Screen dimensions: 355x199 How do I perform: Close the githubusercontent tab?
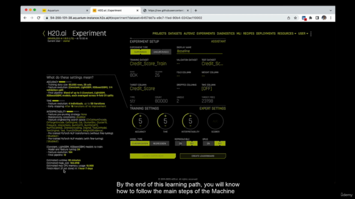(187, 11)
